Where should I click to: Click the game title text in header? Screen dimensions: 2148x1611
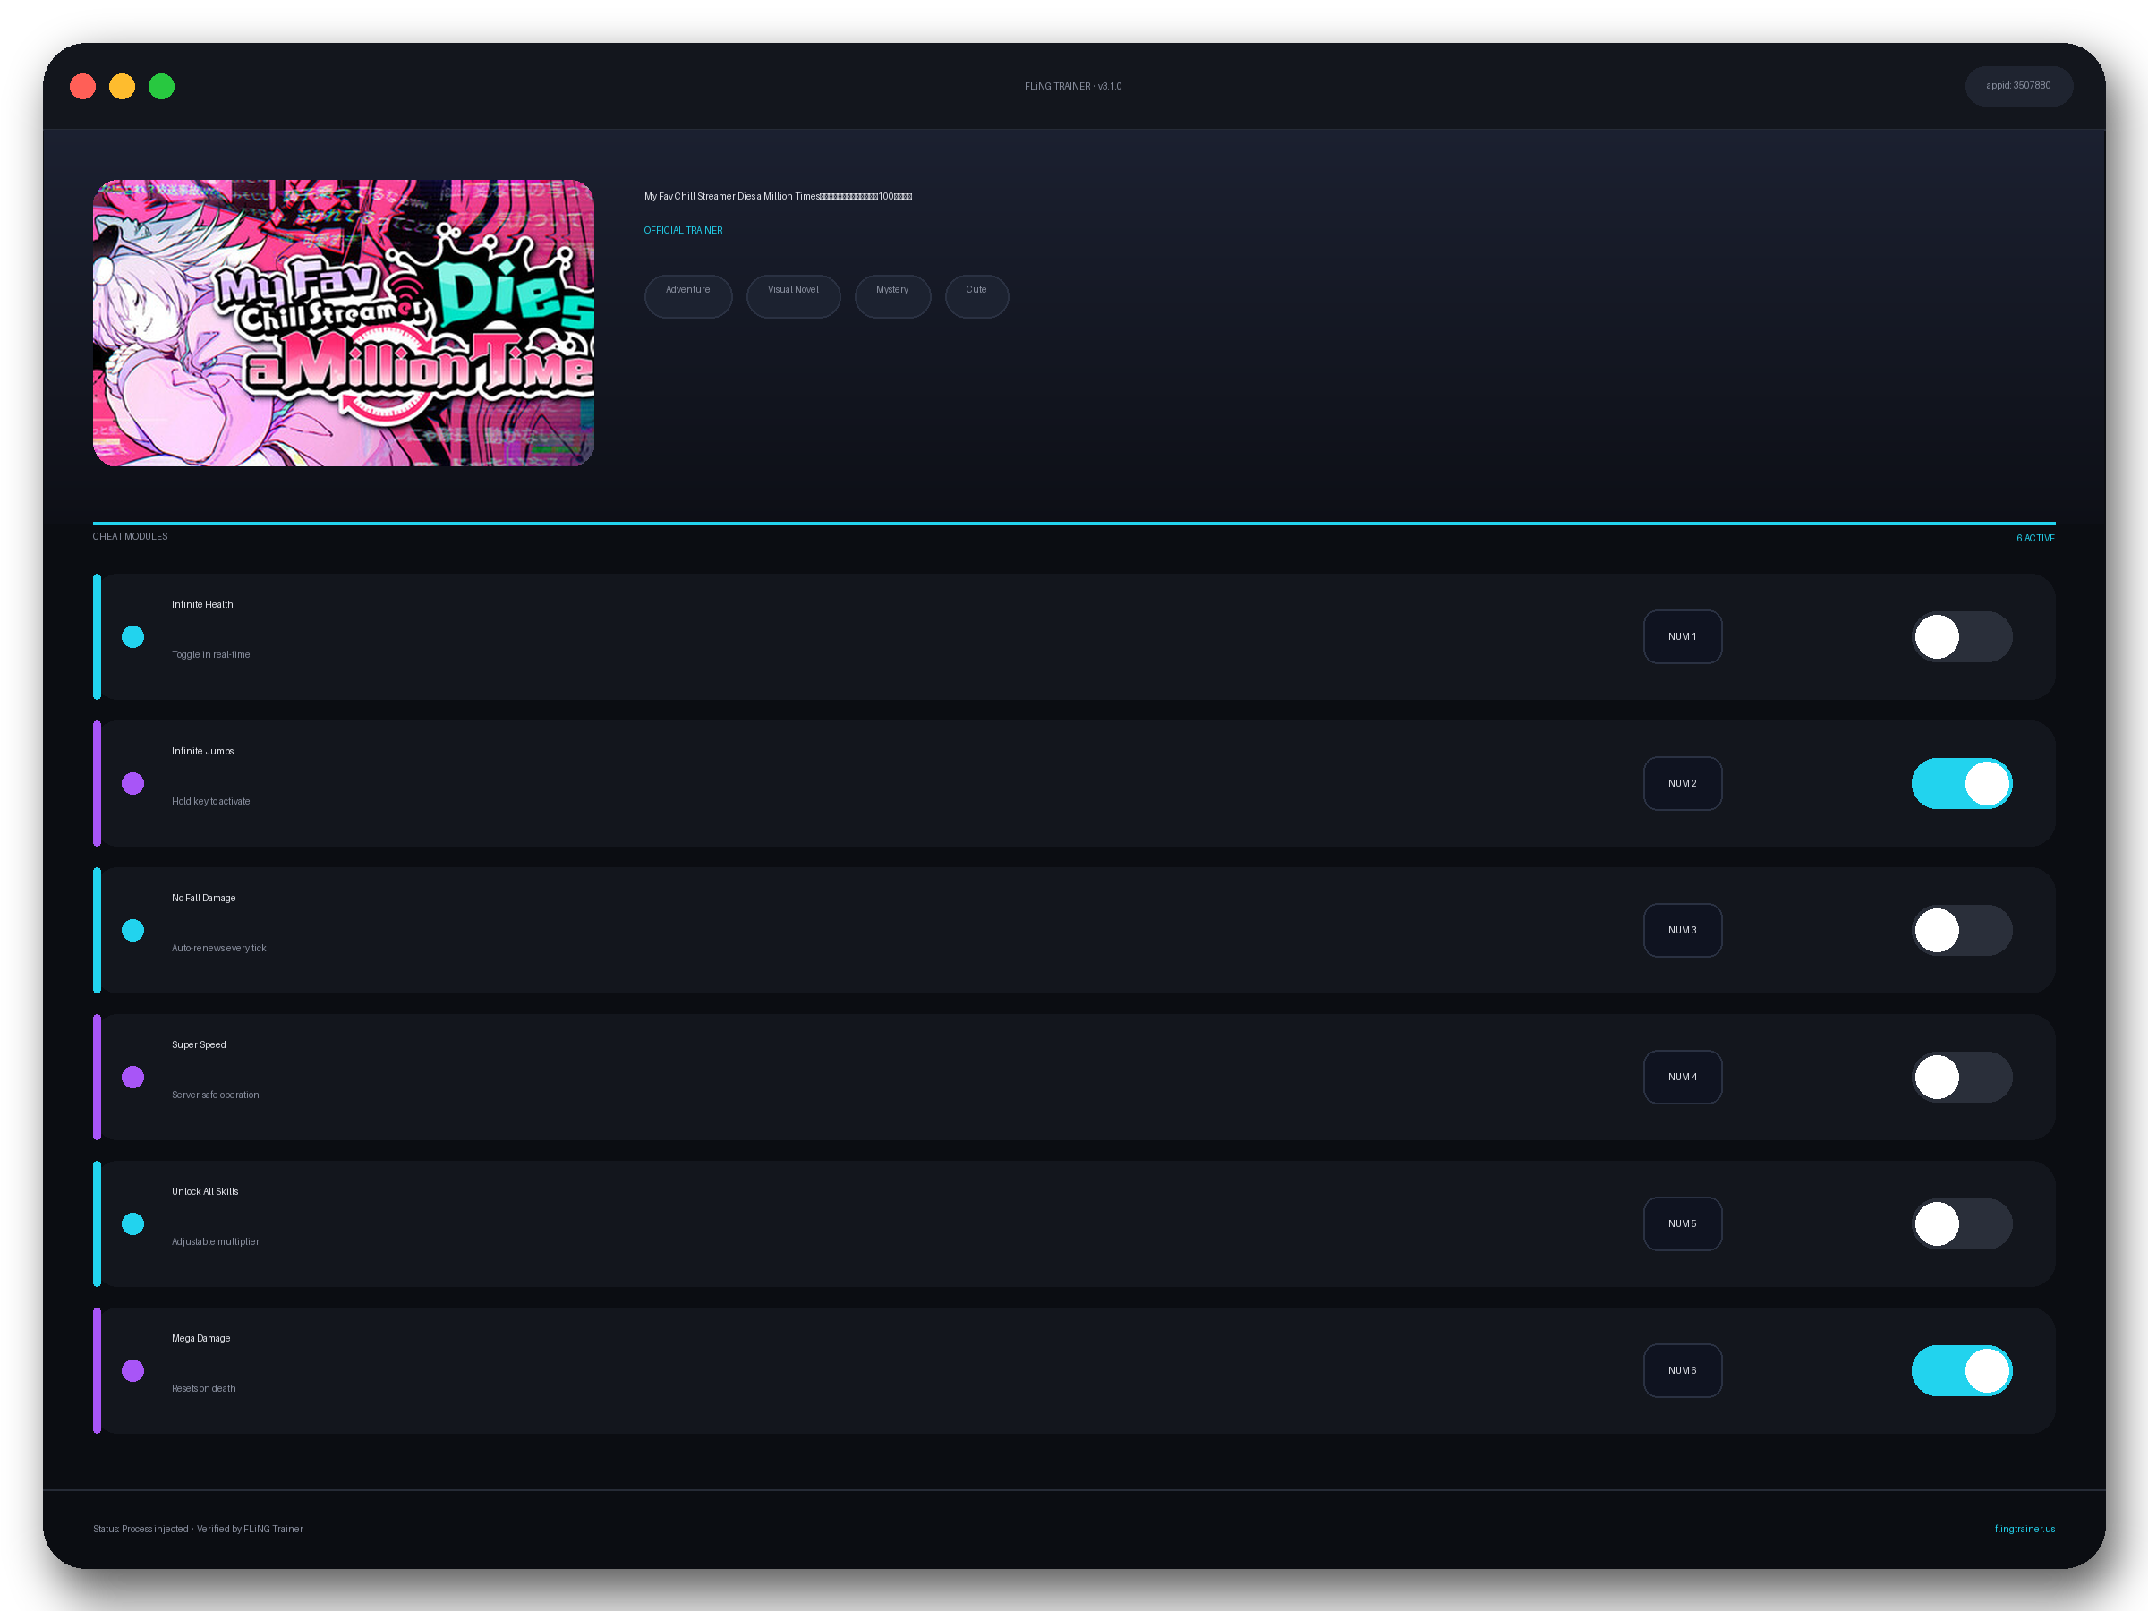pos(778,196)
